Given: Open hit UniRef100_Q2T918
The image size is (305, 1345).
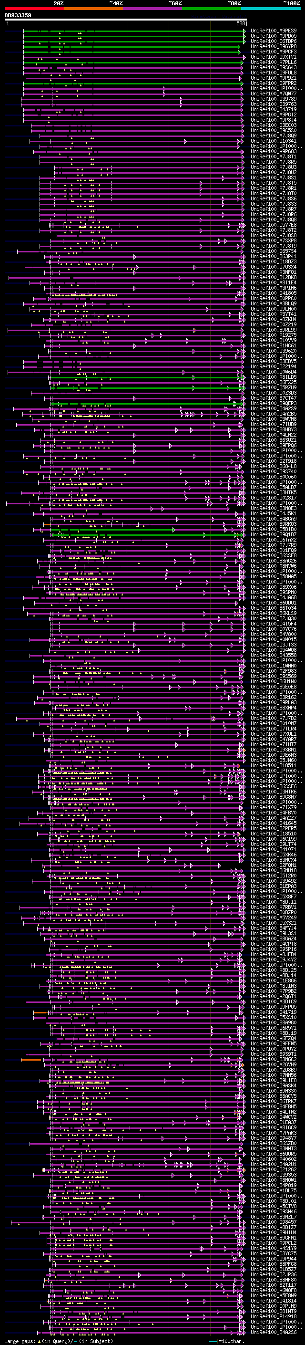Looking at the screenshot, I should pyautogui.click(x=274, y=461).
